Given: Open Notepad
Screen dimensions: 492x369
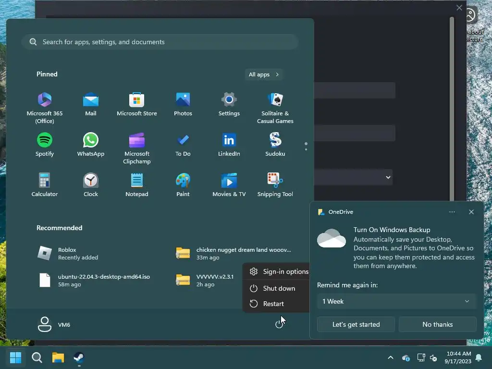Looking at the screenshot, I should point(137,185).
